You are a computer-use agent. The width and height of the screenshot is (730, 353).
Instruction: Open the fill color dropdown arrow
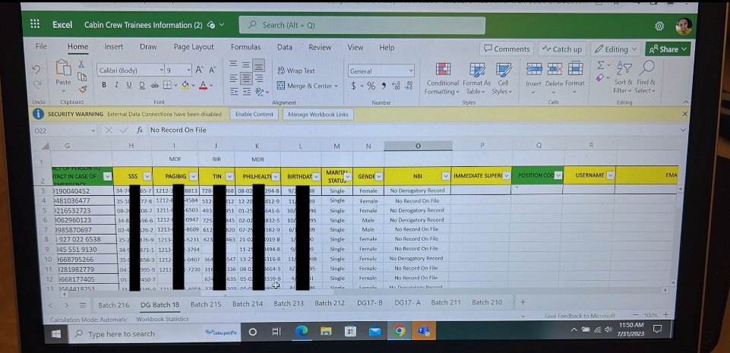(x=193, y=86)
